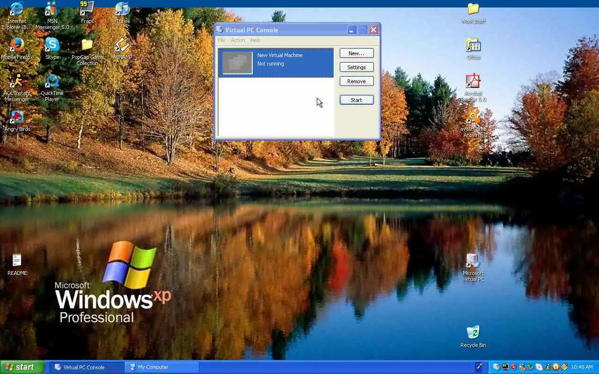Select the Recycle Bin icon
The image size is (599, 374).
coord(473,336)
